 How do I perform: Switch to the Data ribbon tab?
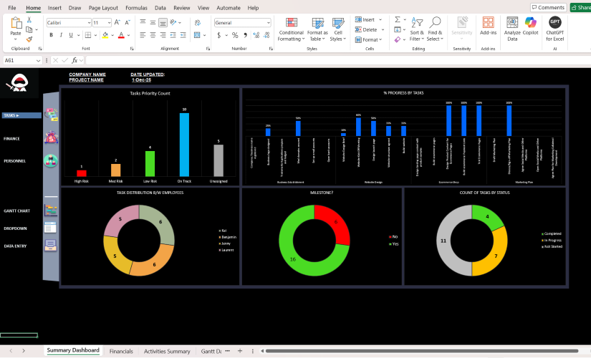[x=160, y=8]
